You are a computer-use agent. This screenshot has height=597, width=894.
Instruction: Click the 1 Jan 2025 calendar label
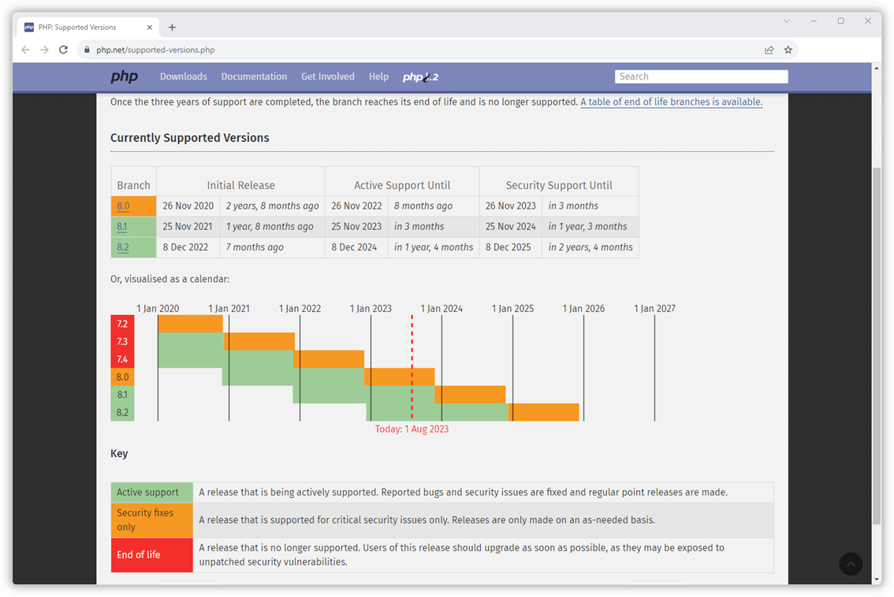click(x=512, y=308)
